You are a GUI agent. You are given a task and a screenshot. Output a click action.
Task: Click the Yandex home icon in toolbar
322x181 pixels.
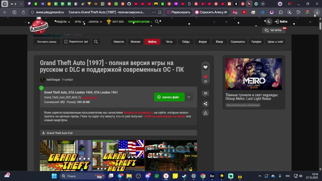14,12
